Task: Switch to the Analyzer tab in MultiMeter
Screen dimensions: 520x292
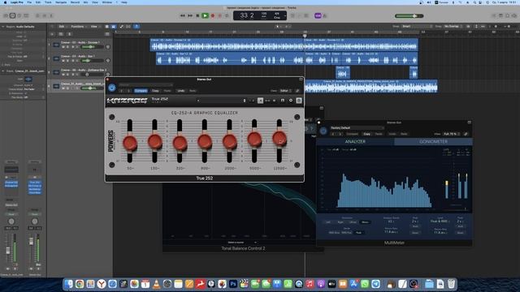Action: 355,141
